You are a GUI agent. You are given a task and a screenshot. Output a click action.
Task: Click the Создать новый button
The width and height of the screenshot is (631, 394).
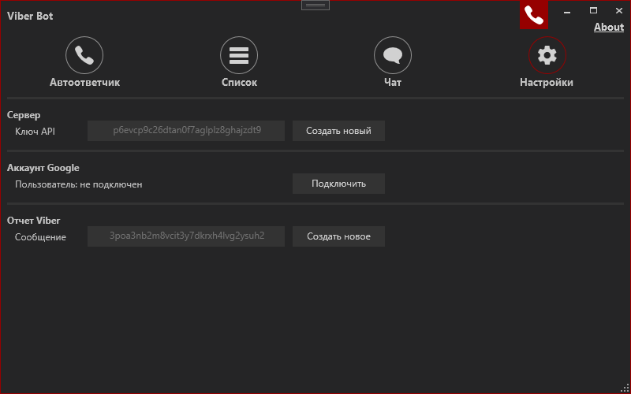pyautogui.click(x=339, y=131)
